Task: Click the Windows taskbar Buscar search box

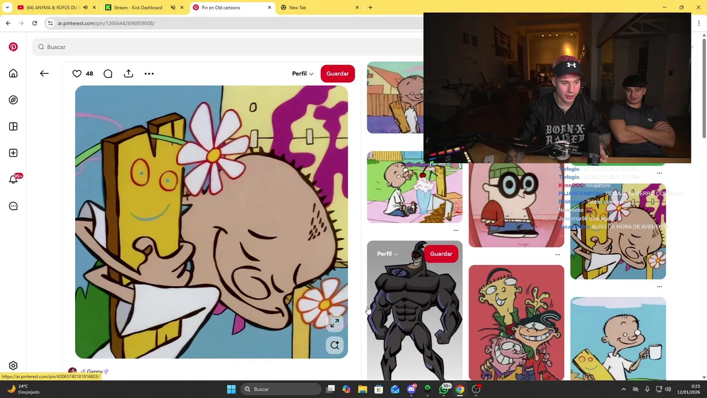Action: coord(281,389)
